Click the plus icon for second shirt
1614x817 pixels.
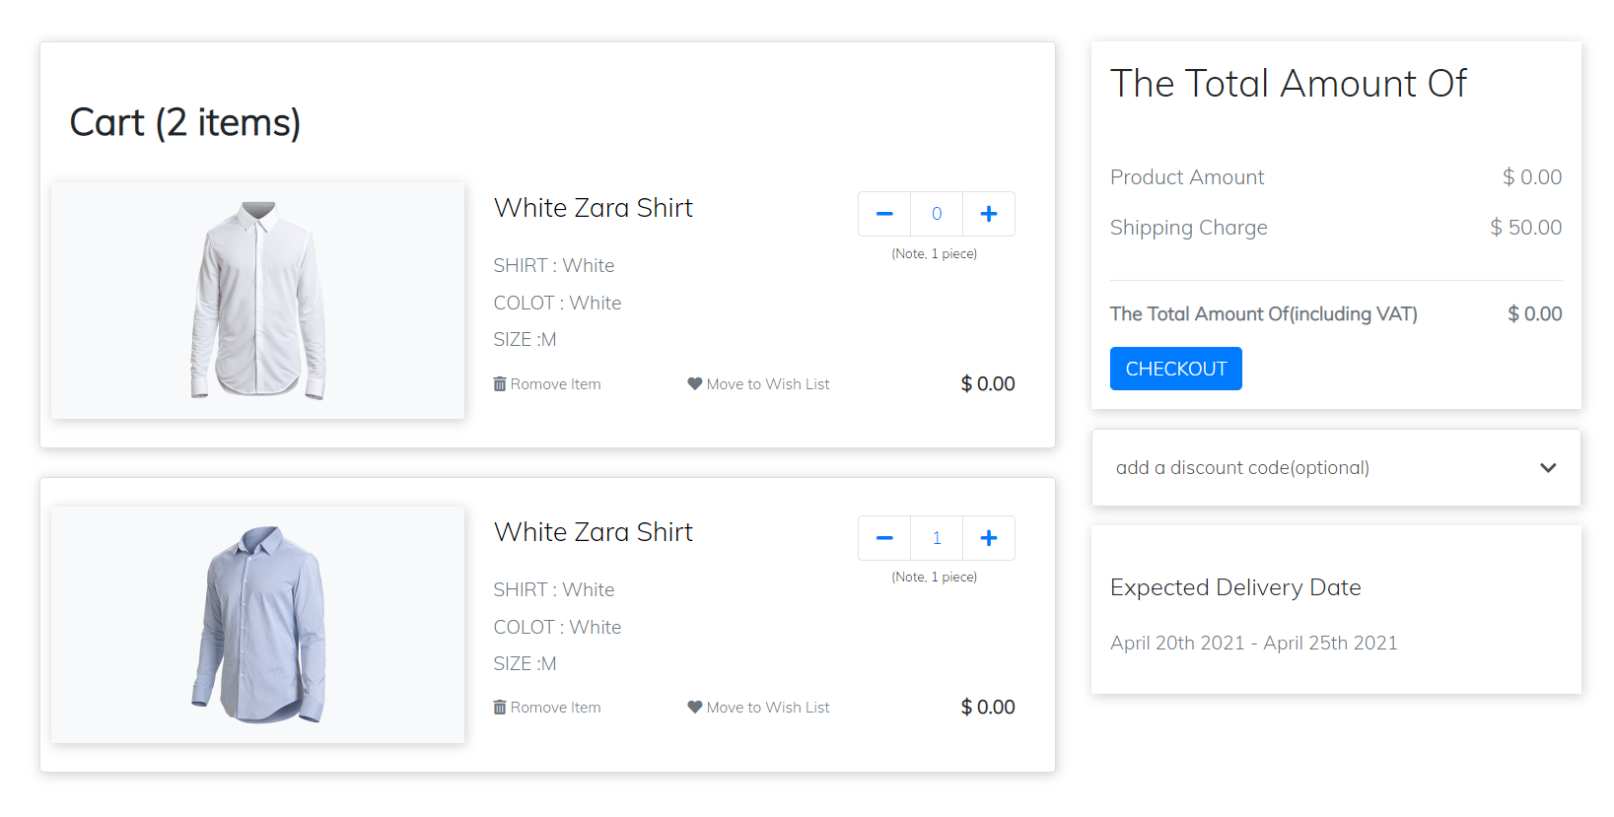[989, 538]
